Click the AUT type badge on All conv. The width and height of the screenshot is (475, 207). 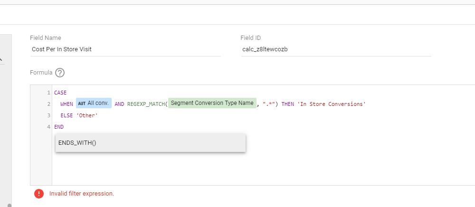tap(81, 103)
